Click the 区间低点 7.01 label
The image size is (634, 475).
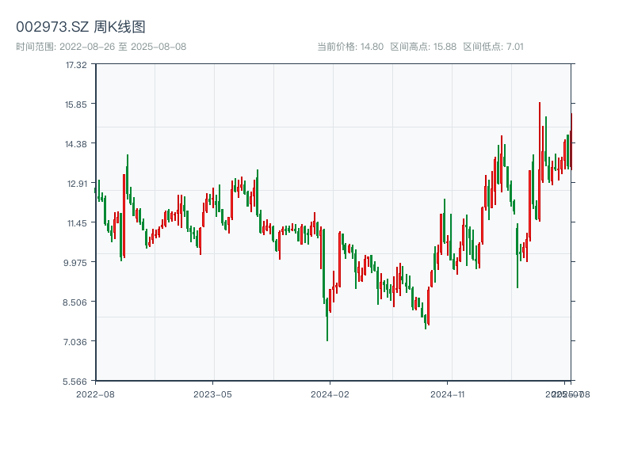point(493,47)
